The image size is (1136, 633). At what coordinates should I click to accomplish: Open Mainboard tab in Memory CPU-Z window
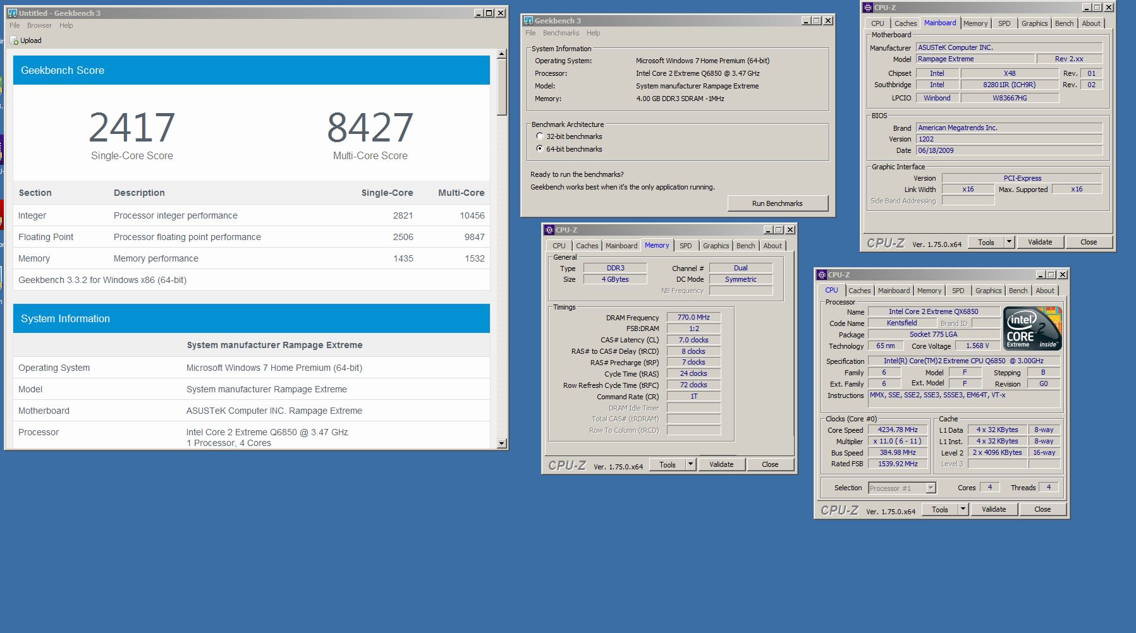[x=621, y=246]
